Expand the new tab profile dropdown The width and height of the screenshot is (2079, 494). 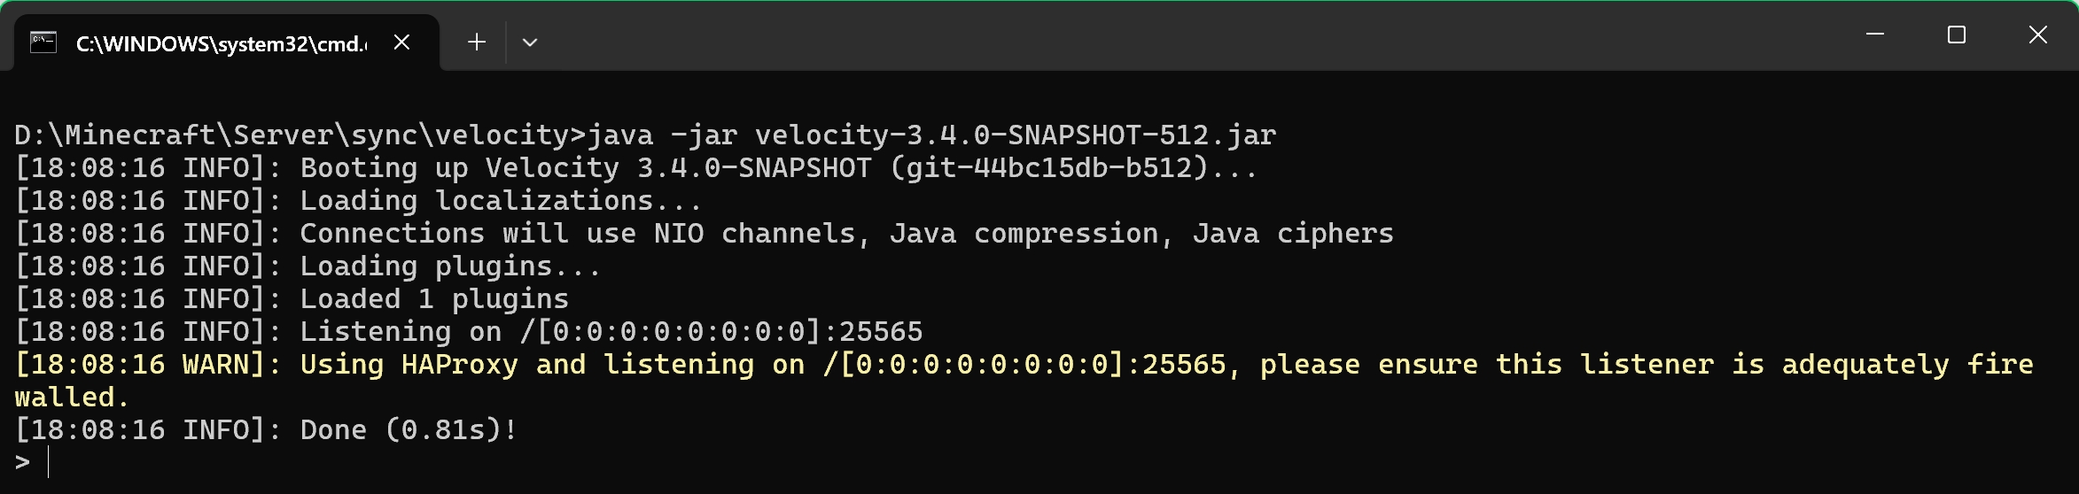pos(530,42)
